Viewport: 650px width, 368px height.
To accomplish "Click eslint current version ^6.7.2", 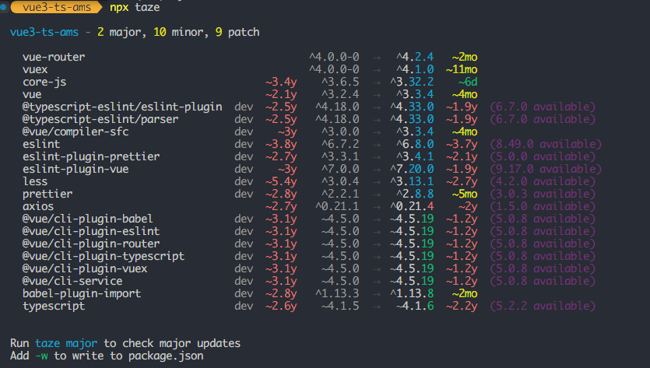I will pos(340,144).
